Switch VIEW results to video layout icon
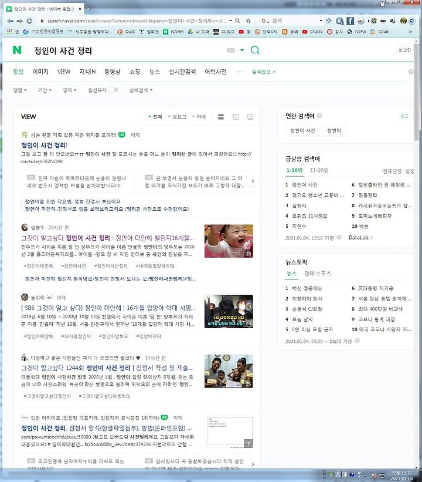Viewport: 422px width, 482px height. [250, 116]
